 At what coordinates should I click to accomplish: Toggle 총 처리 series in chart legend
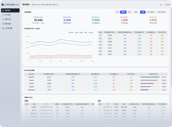(x=71, y=32)
